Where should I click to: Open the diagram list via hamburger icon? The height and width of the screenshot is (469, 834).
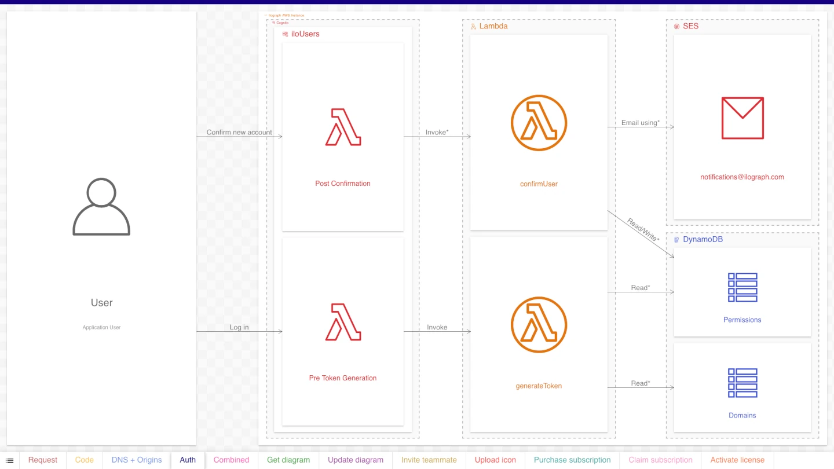[10, 460]
